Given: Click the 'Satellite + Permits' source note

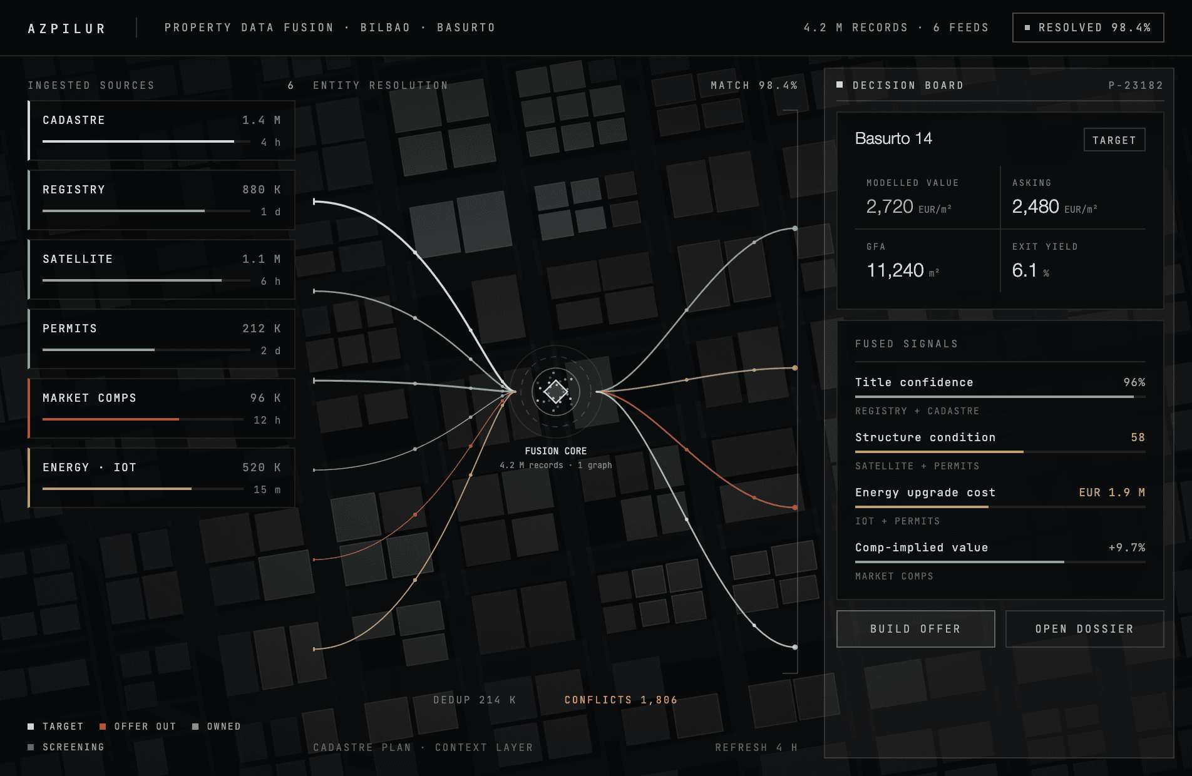Looking at the screenshot, I should tap(917, 466).
